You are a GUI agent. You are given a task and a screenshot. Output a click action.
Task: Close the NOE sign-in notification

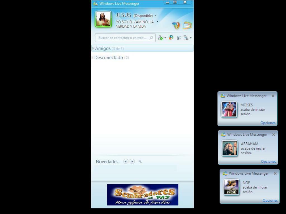pos(275,174)
